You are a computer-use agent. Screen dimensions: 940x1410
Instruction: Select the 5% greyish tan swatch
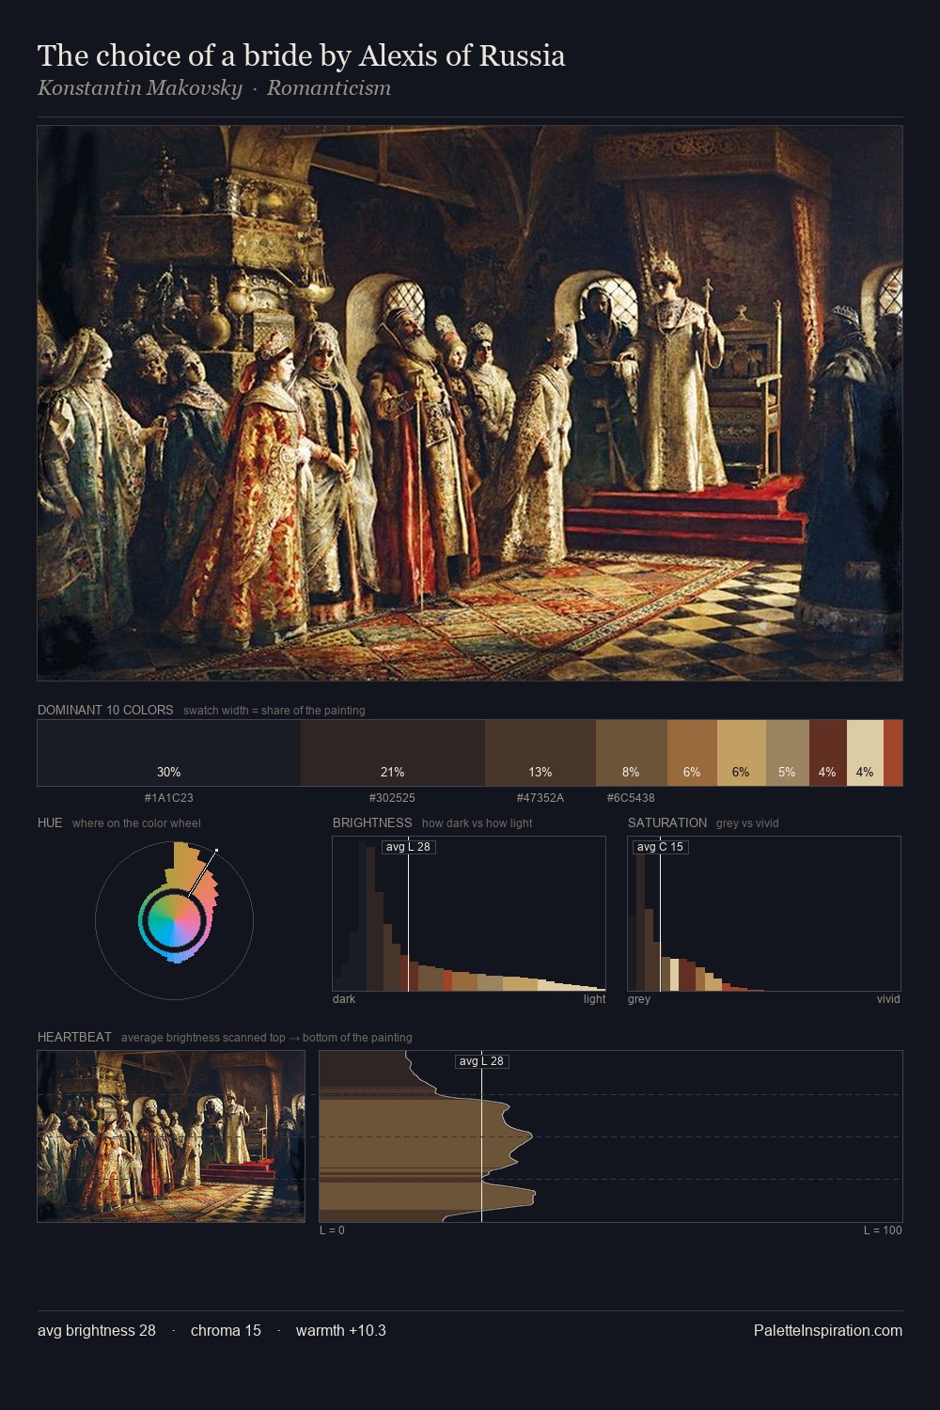click(788, 752)
